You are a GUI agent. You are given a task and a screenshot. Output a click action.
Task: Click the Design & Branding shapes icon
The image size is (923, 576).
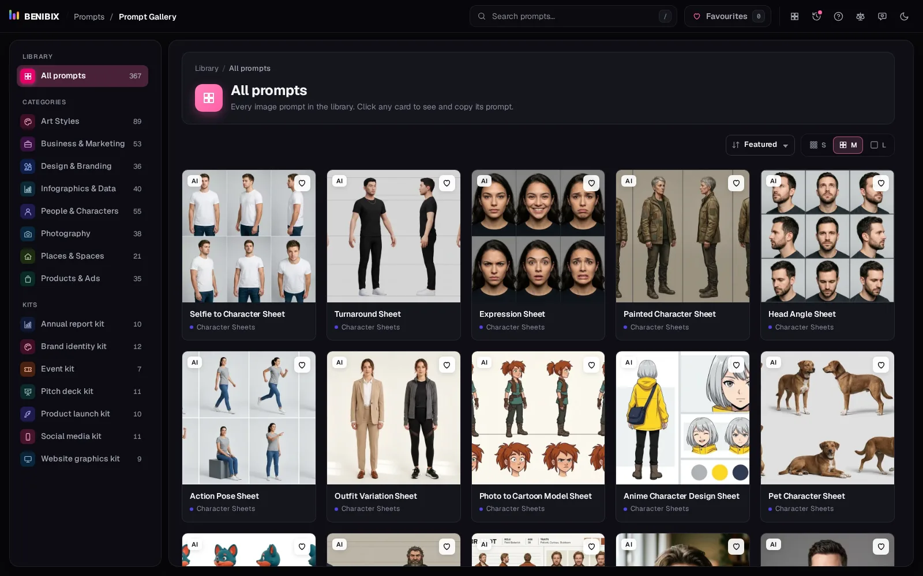(28, 166)
